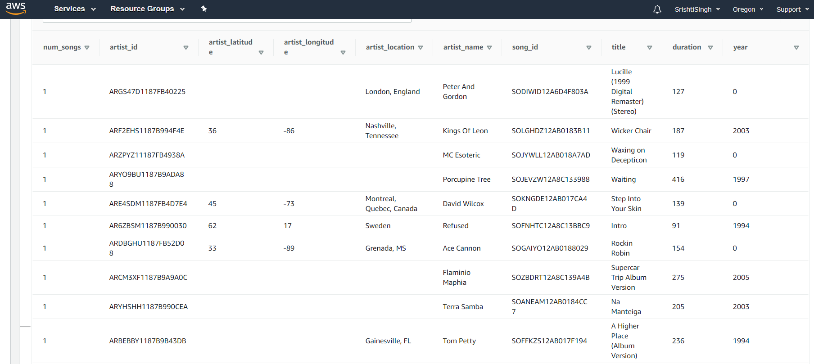Click the title header label

coord(619,47)
